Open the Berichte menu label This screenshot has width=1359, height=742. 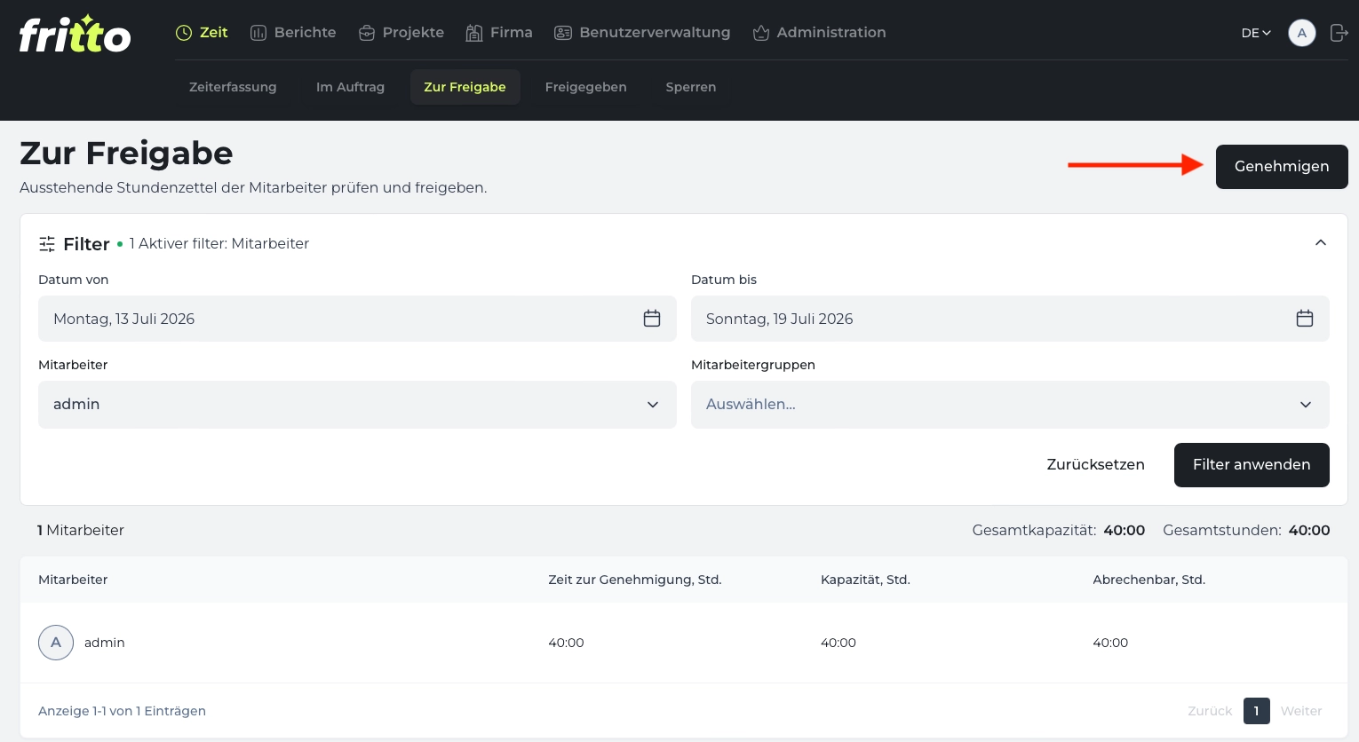coord(306,33)
